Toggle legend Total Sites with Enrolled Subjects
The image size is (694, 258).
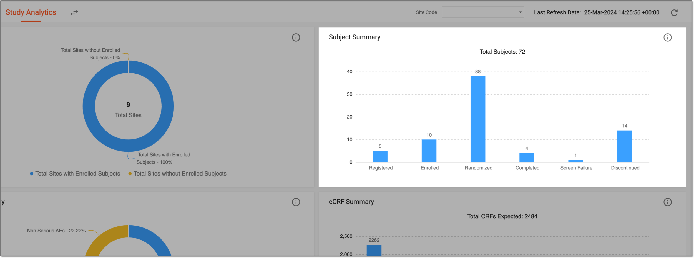[75, 174]
